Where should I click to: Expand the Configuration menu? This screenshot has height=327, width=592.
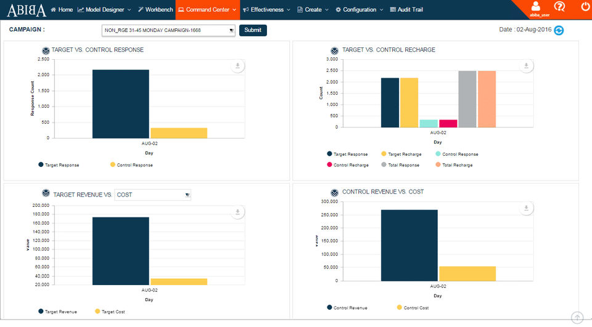(x=360, y=9)
